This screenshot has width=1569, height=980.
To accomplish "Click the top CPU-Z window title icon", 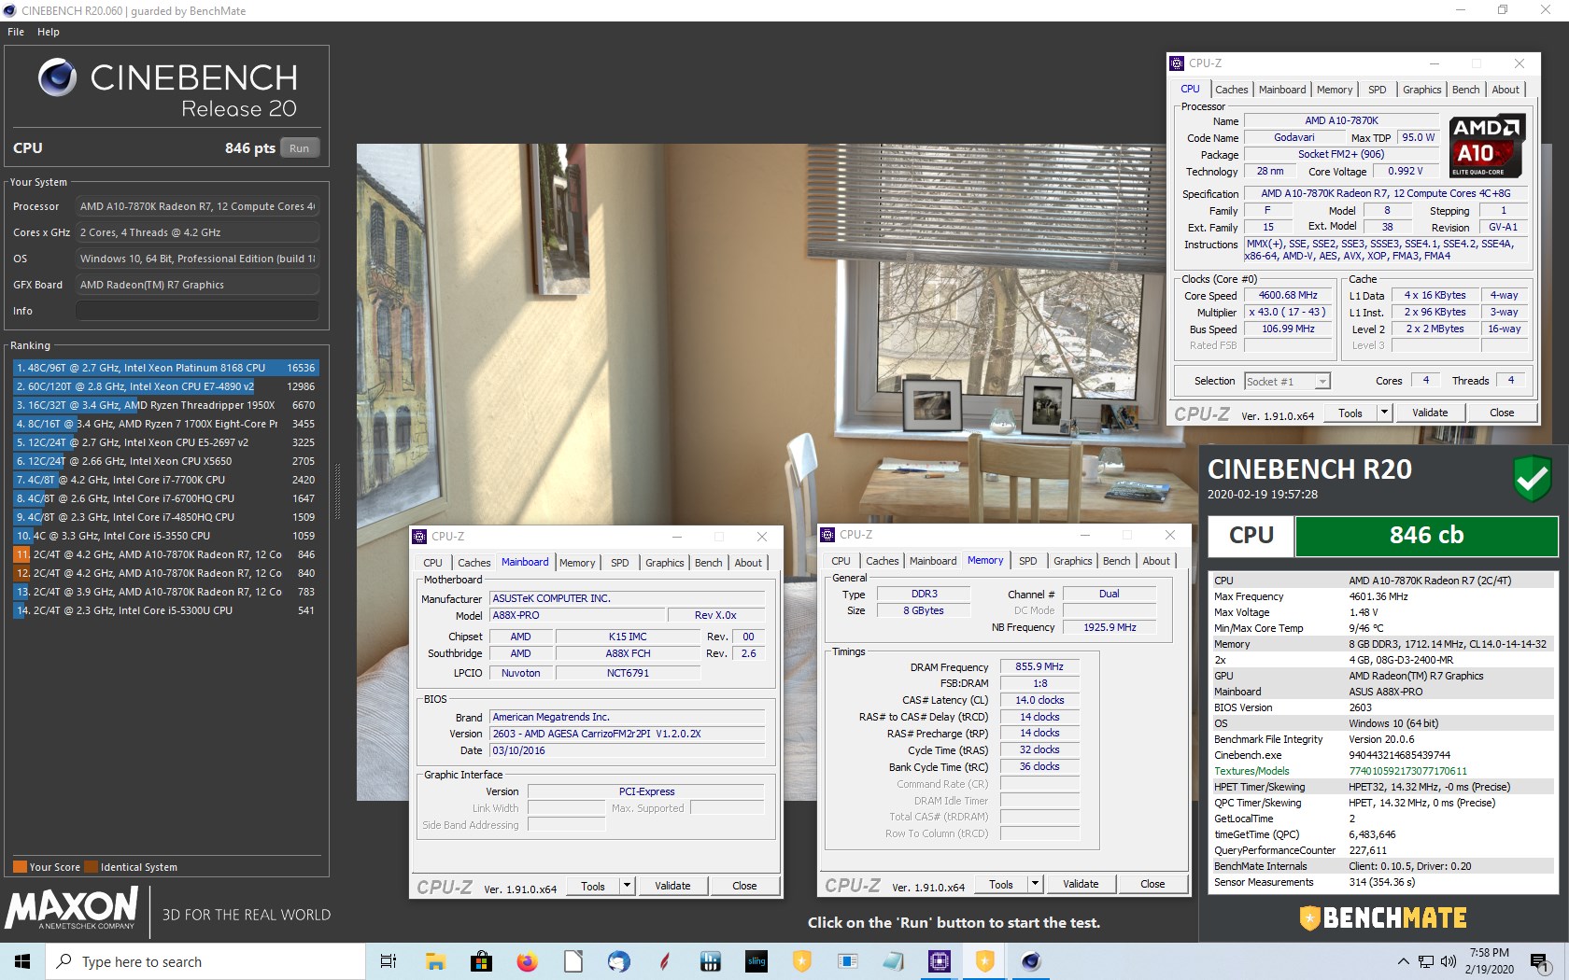I will (x=1177, y=63).
